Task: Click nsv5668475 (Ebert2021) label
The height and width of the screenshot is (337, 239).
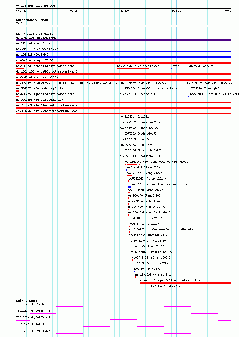Action: (146, 247)
